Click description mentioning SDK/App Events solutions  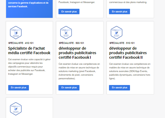coord(130,71)
